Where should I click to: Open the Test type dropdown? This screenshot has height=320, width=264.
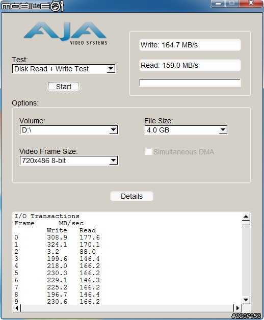click(x=64, y=69)
